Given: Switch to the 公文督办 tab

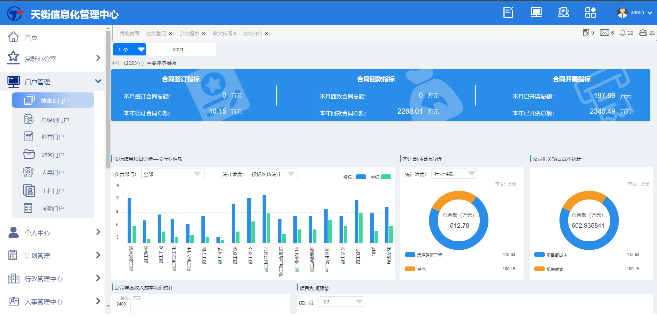Looking at the screenshot, I should (x=189, y=33).
